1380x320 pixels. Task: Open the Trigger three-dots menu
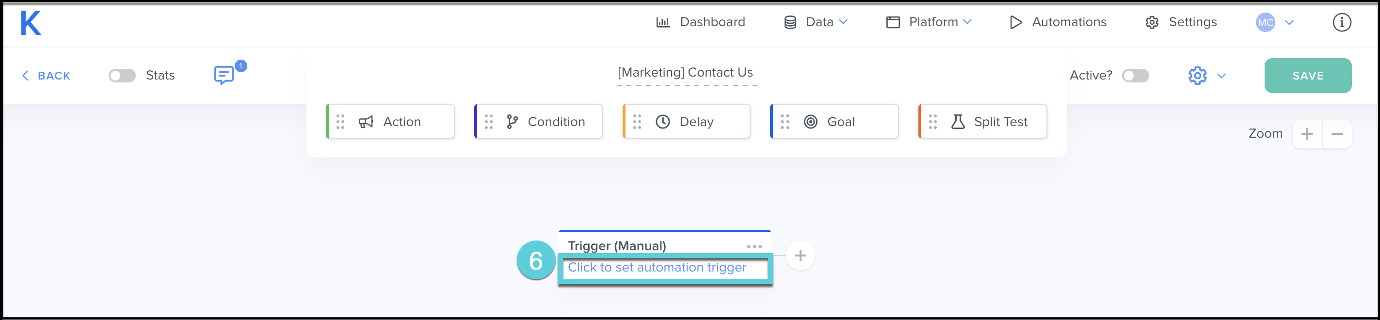click(754, 247)
